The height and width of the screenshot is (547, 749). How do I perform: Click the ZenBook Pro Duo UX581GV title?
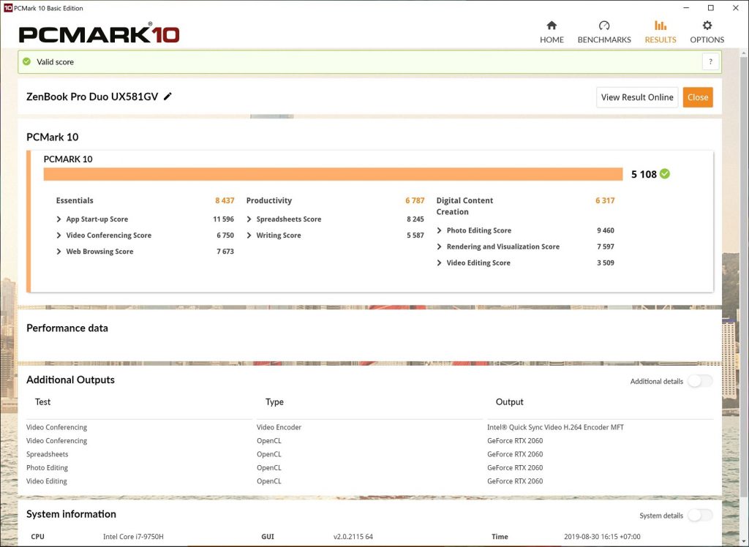point(91,97)
